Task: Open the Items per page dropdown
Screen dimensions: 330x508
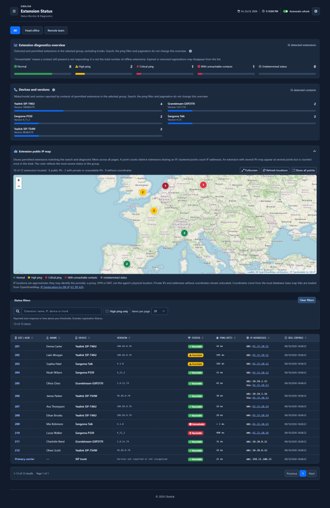Action: (159, 311)
